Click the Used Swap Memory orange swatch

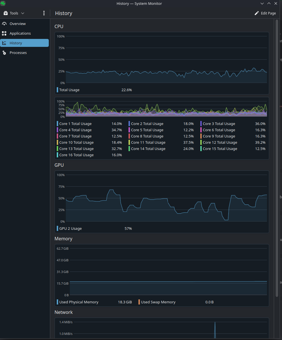tap(139, 302)
